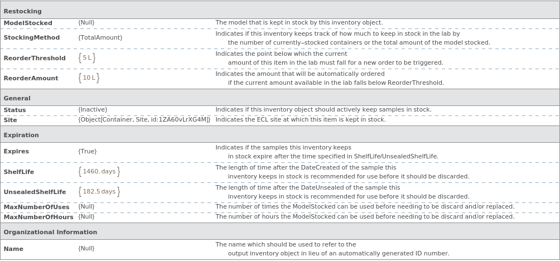560x261 pixels.
Task: Collapse the Expiration section header
Action: coord(21,135)
